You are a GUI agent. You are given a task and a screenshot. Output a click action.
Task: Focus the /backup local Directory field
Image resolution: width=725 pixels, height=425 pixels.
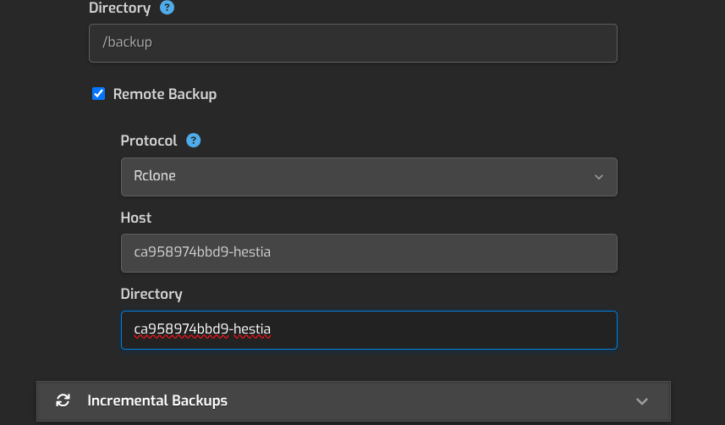[353, 43]
